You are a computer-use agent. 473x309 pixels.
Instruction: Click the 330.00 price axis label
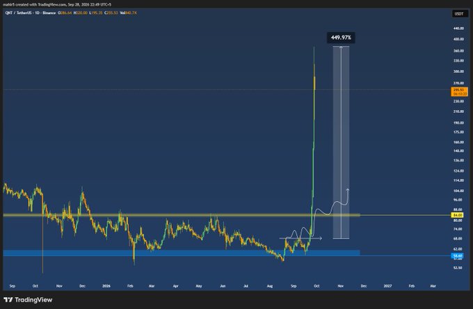point(458,61)
